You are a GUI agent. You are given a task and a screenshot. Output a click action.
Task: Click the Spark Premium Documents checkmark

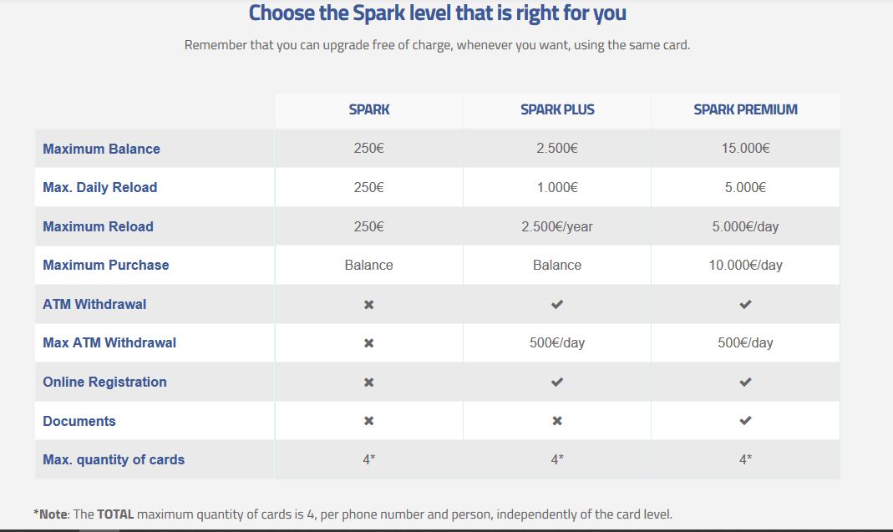[x=745, y=420]
